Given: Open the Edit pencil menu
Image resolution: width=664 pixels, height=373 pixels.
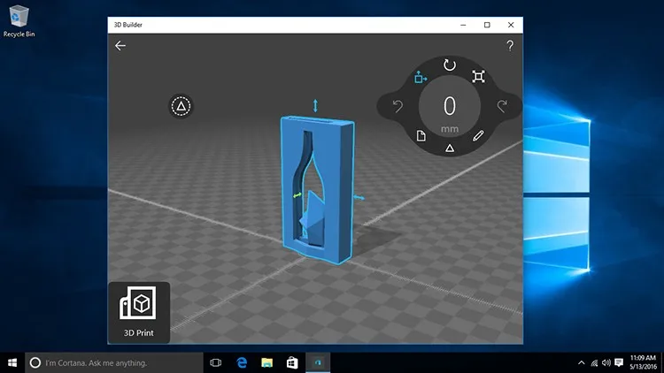Looking at the screenshot, I should (478, 136).
